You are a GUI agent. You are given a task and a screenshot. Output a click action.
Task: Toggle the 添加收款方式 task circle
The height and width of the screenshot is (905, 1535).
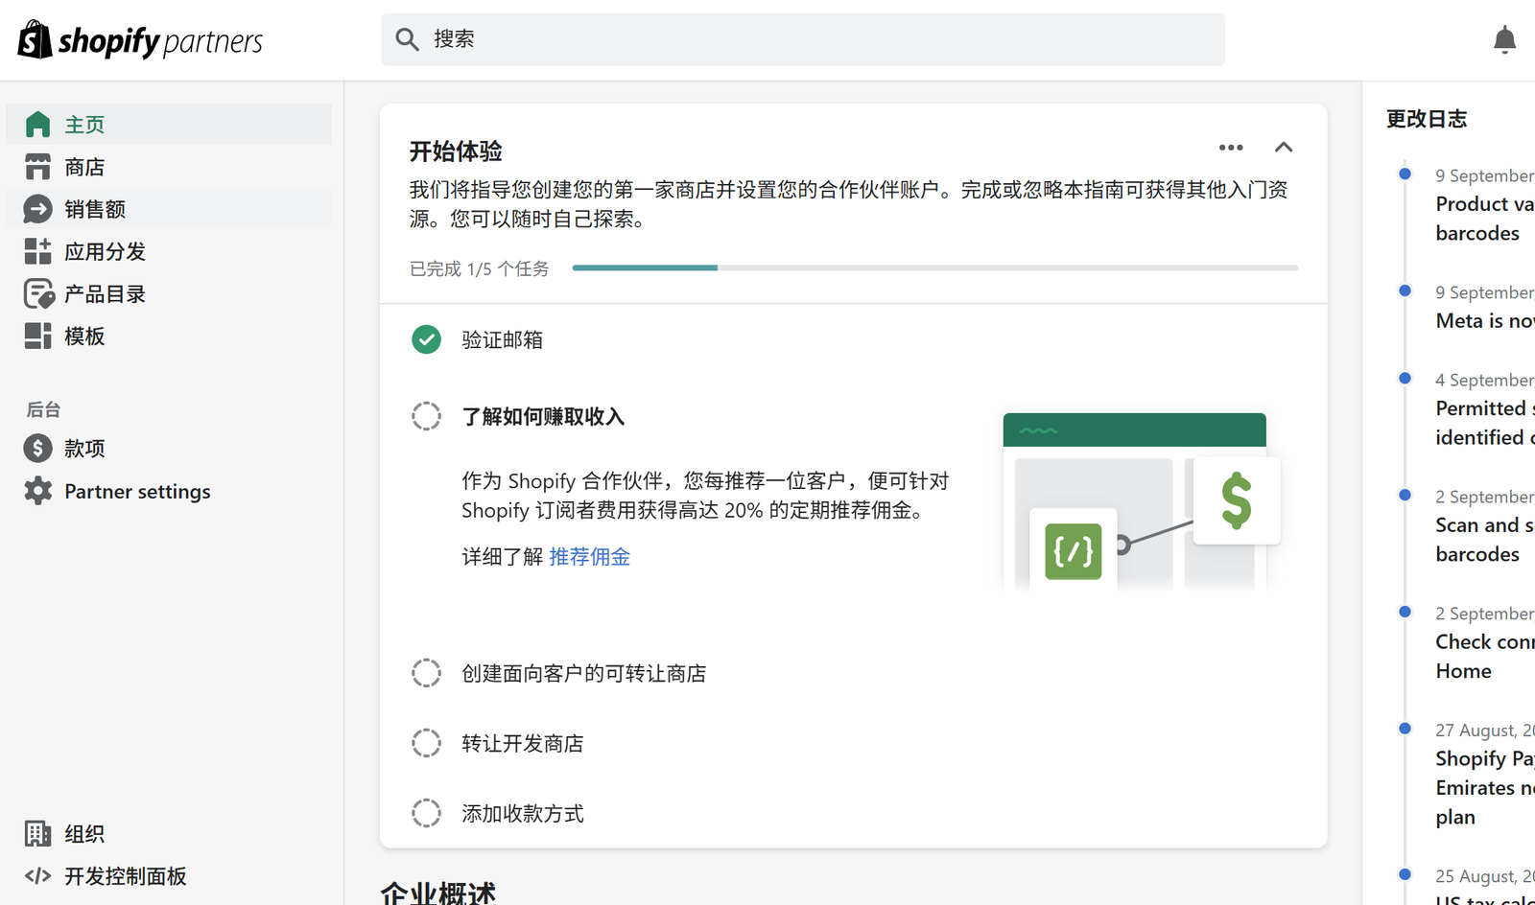[x=426, y=813]
